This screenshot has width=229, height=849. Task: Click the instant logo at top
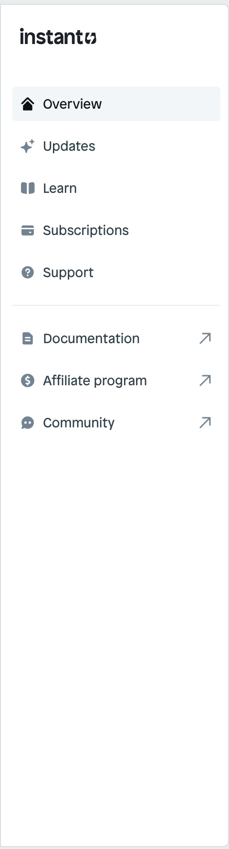58,36
